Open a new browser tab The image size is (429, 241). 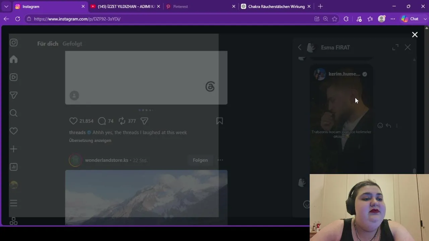[x=320, y=6]
